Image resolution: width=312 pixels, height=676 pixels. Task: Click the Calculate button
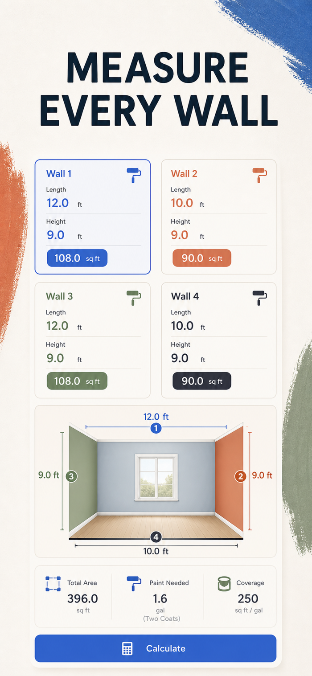coord(156,648)
